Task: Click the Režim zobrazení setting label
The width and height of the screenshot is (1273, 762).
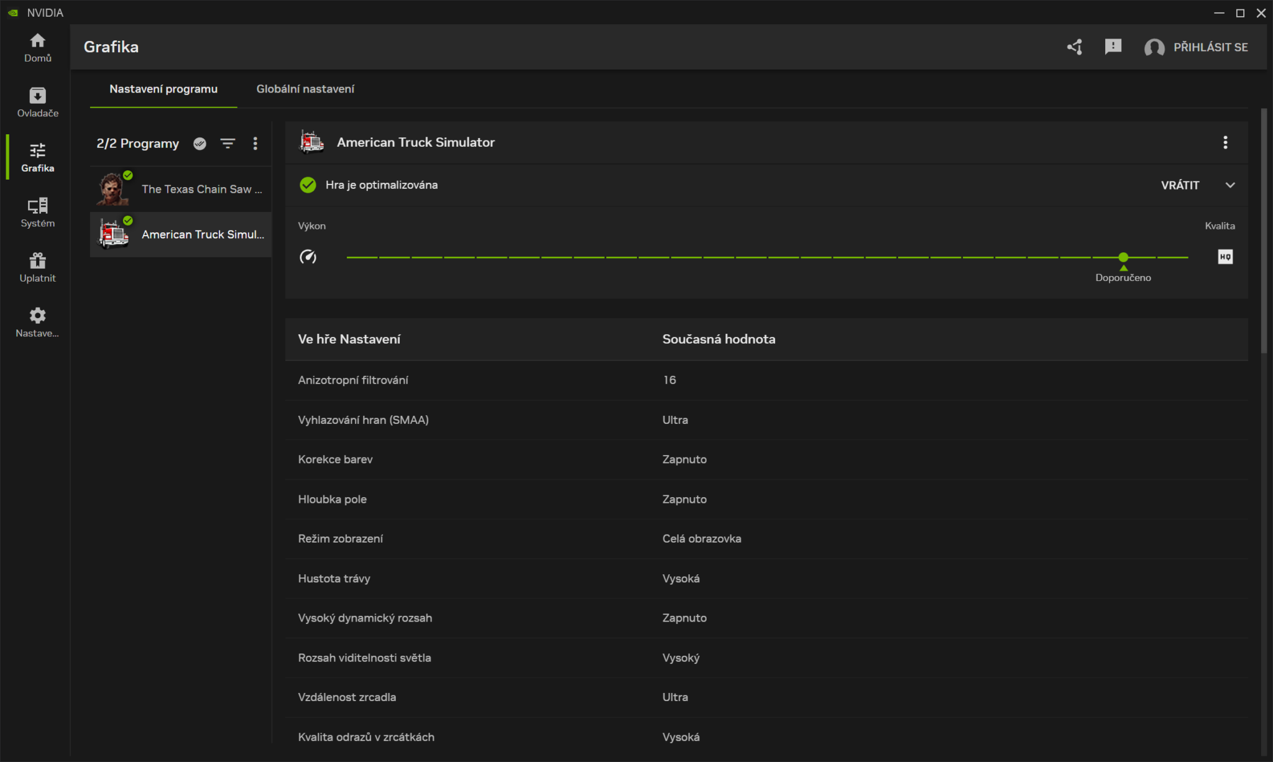Action: click(x=340, y=539)
